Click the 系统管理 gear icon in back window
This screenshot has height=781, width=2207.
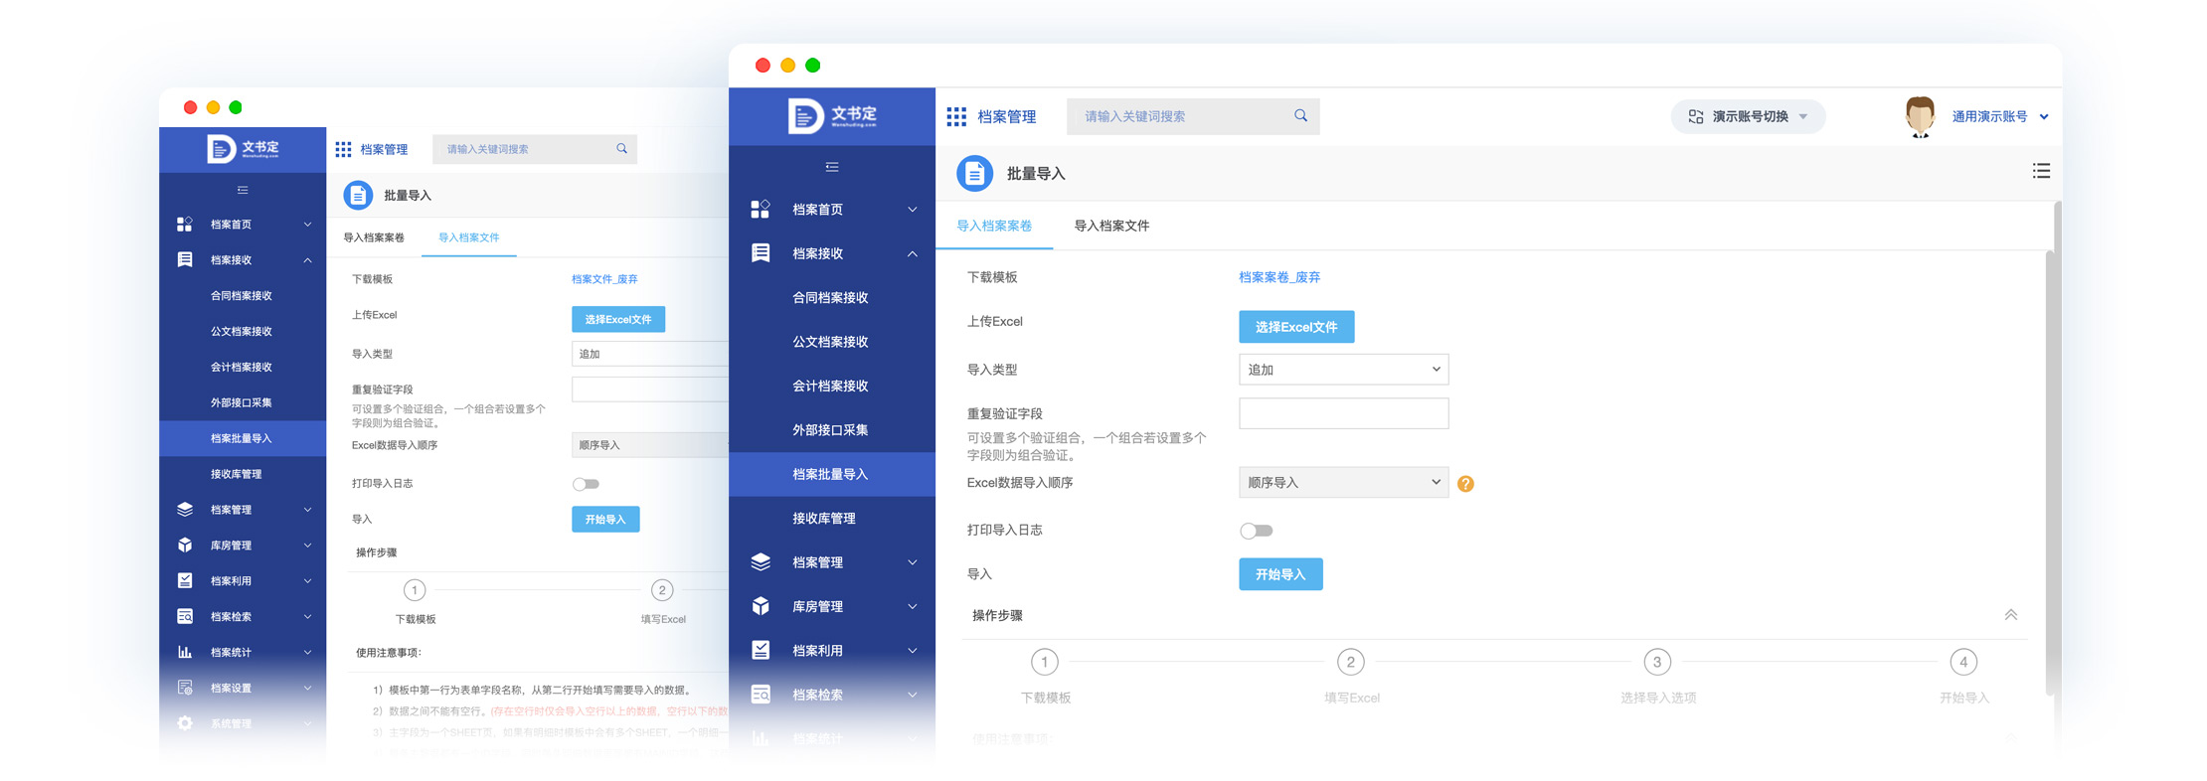[185, 723]
